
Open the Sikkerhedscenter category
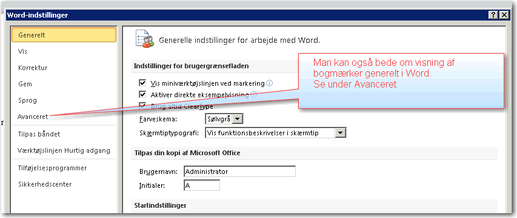[45, 184]
